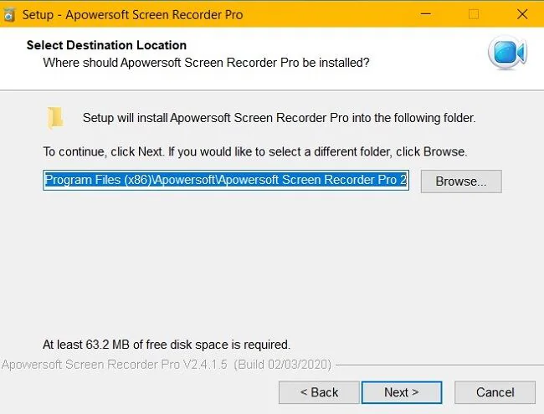Click the yellow folder icon
Screen dimensions: 544x414
point(55,118)
